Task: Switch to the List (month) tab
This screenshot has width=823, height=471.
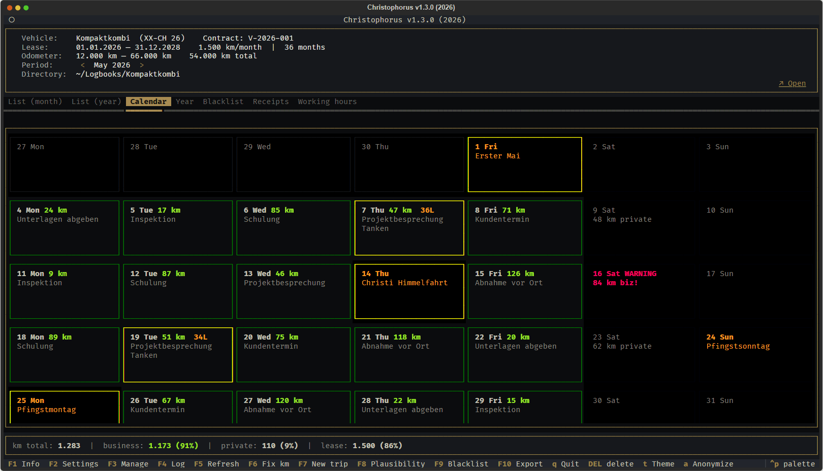Action: point(35,102)
